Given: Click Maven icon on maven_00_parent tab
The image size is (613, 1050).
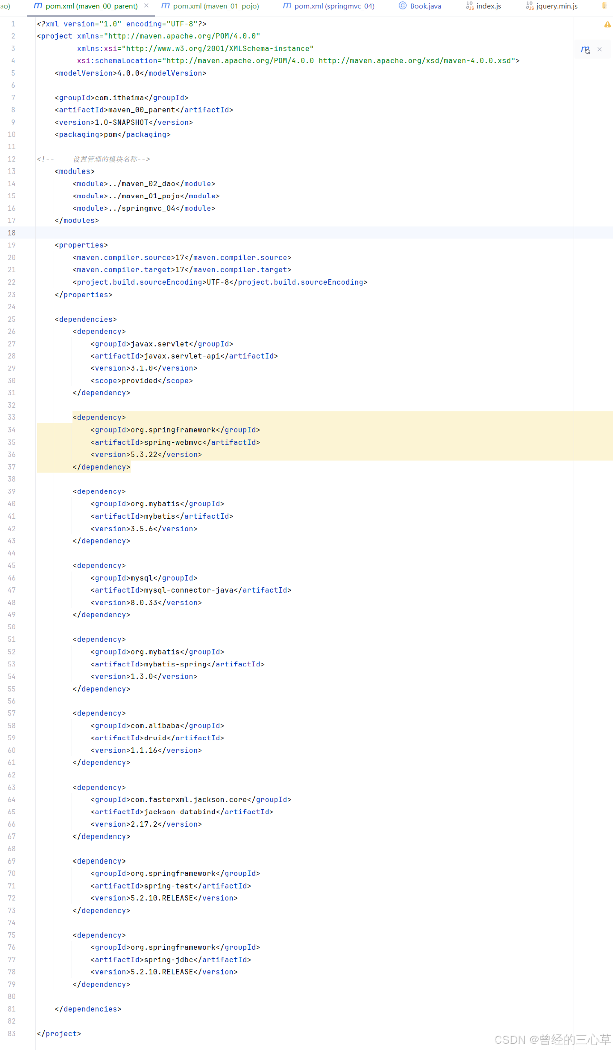Looking at the screenshot, I should [x=38, y=6].
